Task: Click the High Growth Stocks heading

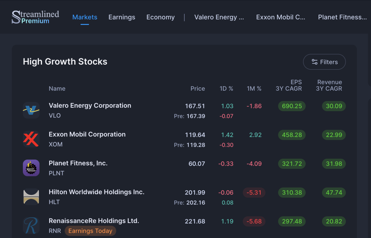Action: [65, 61]
